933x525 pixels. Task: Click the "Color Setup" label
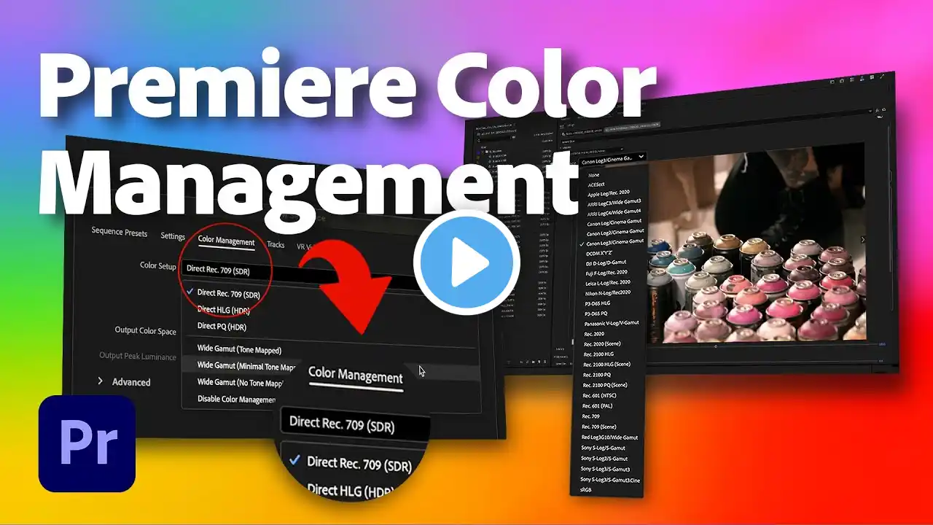click(x=157, y=265)
